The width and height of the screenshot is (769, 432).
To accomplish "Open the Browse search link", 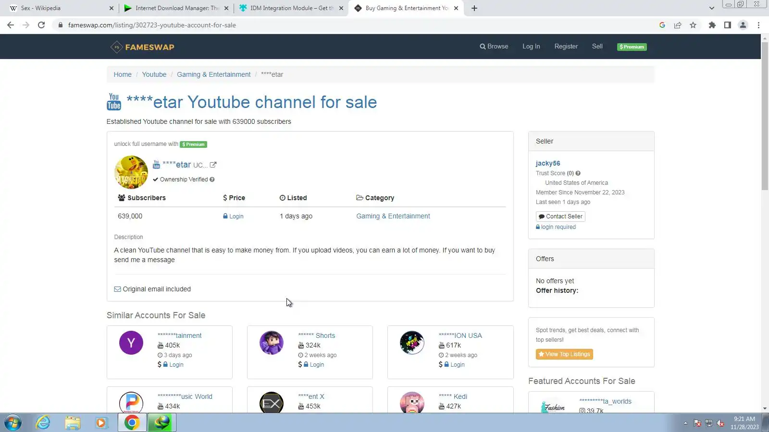I will click(x=494, y=47).
